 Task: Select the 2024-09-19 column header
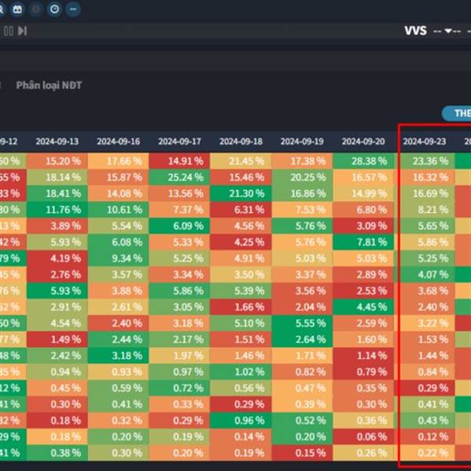tap(302, 141)
